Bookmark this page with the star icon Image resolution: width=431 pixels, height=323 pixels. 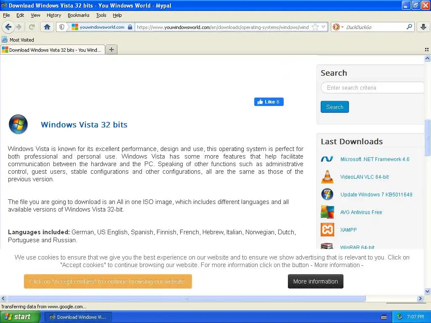click(x=315, y=27)
